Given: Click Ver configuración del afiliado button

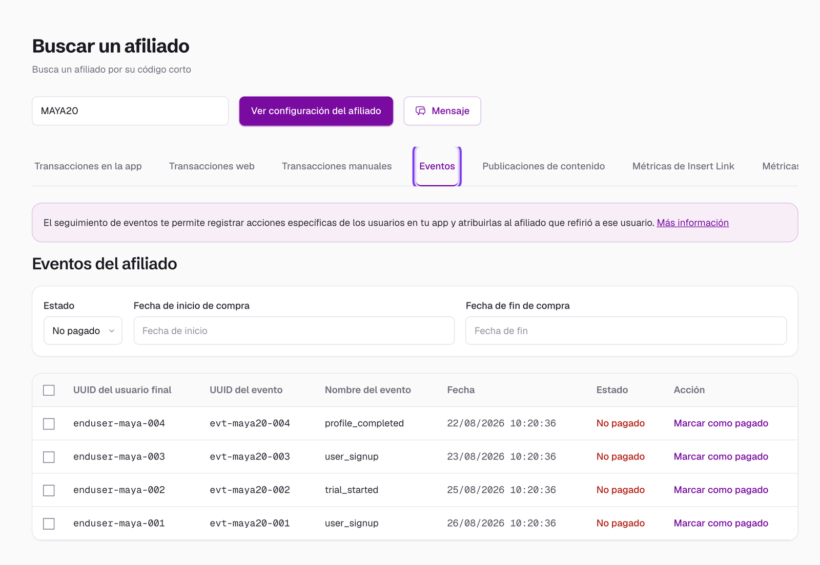Looking at the screenshot, I should click(x=316, y=111).
